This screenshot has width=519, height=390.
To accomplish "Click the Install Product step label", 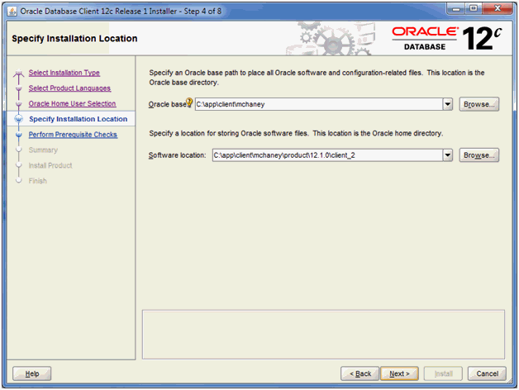I will point(50,165).
